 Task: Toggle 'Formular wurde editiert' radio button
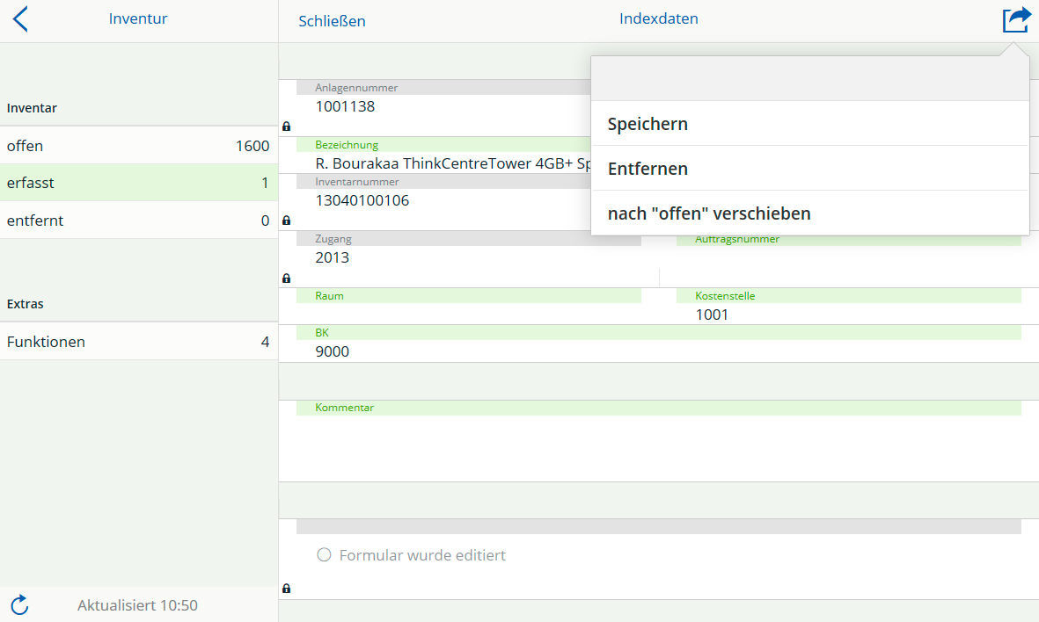point(324,555)
